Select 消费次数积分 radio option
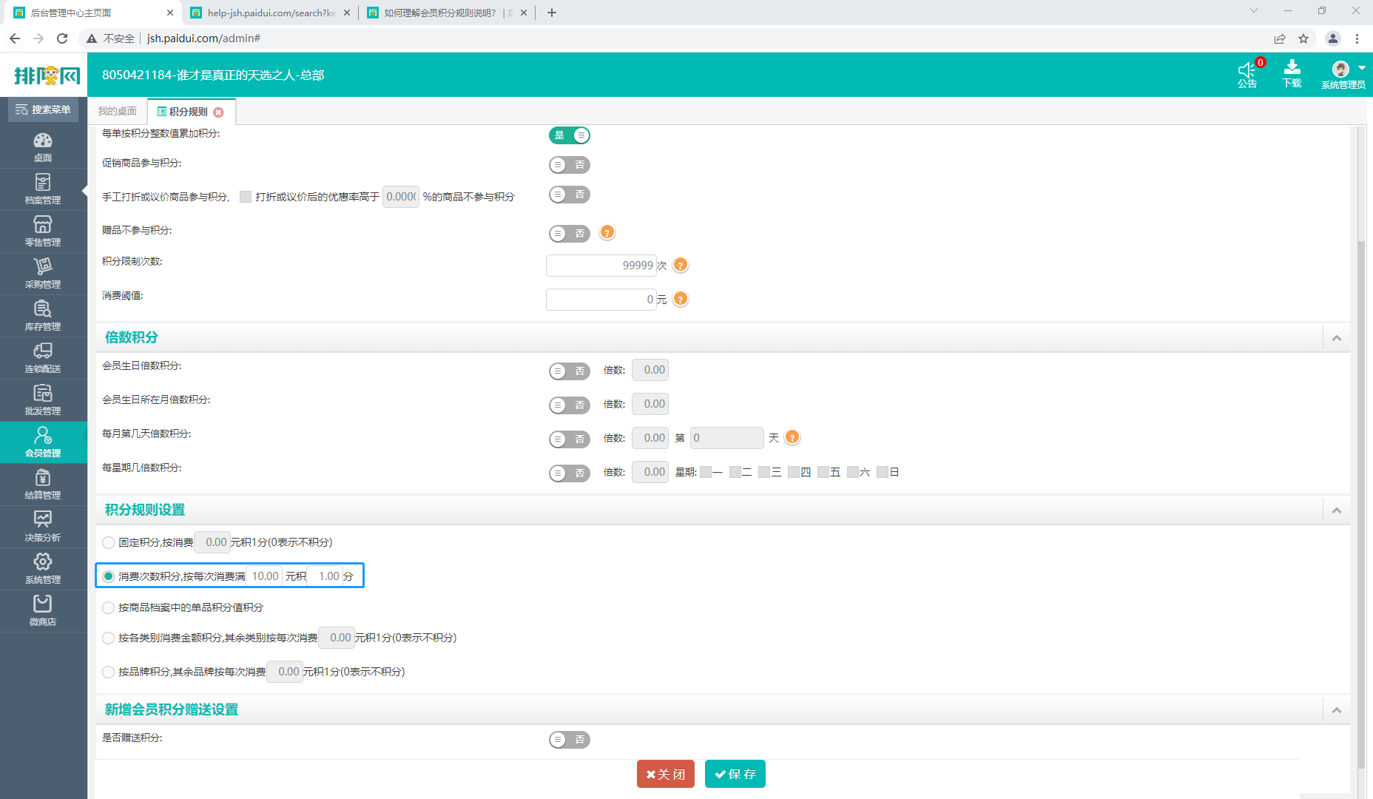1373x799 pixels. point(109,576)
